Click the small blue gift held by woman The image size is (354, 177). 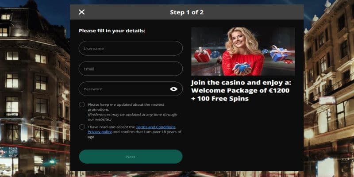pyautogui.click(x=242, y=67)
